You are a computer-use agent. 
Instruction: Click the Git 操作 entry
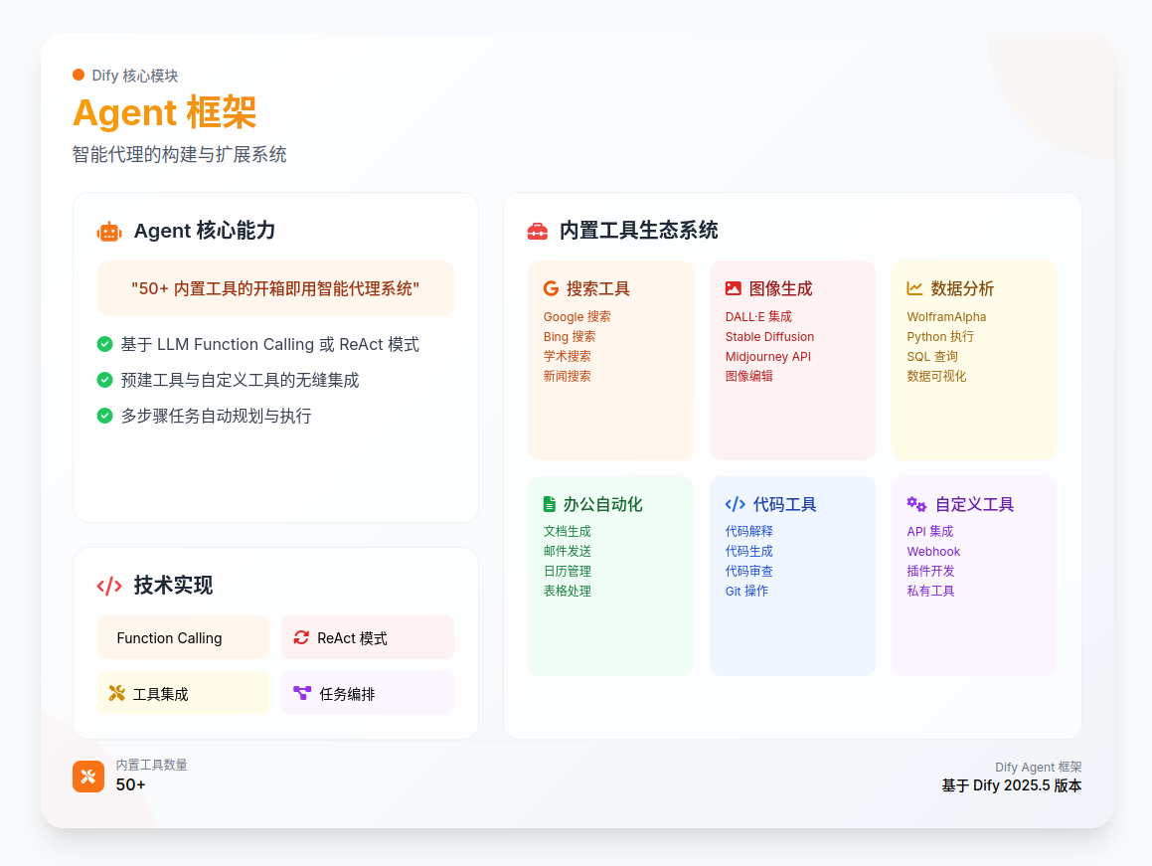746,591
